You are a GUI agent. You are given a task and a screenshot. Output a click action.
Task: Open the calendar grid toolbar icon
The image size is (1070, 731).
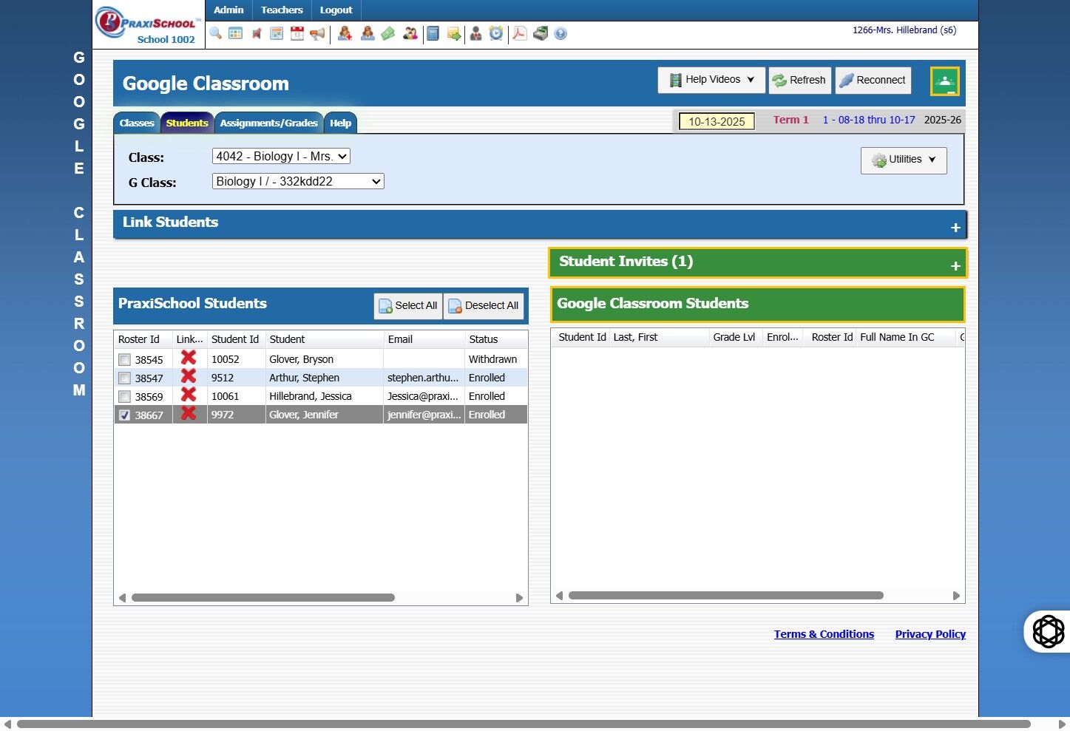click(x=235, y=33)
